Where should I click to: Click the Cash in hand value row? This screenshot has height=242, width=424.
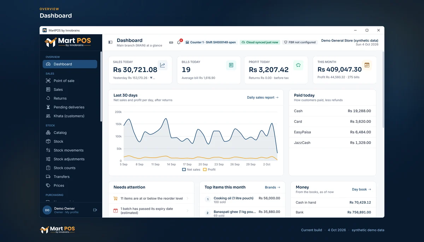click(x=333, y=202)
